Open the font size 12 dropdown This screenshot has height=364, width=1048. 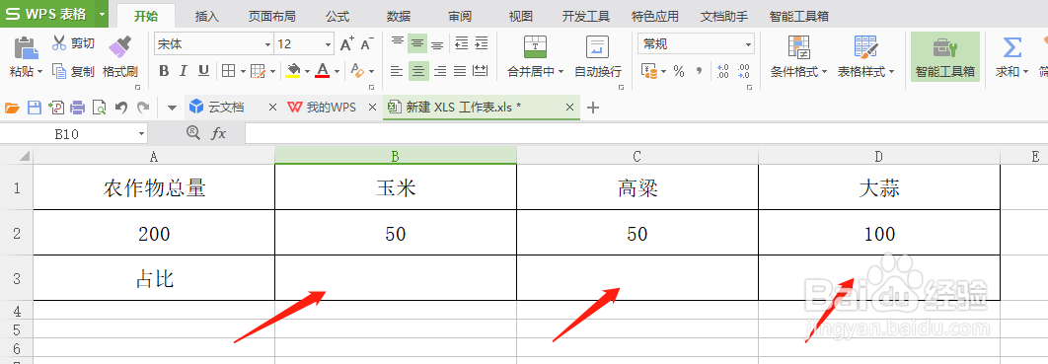(x=329, y=44)
